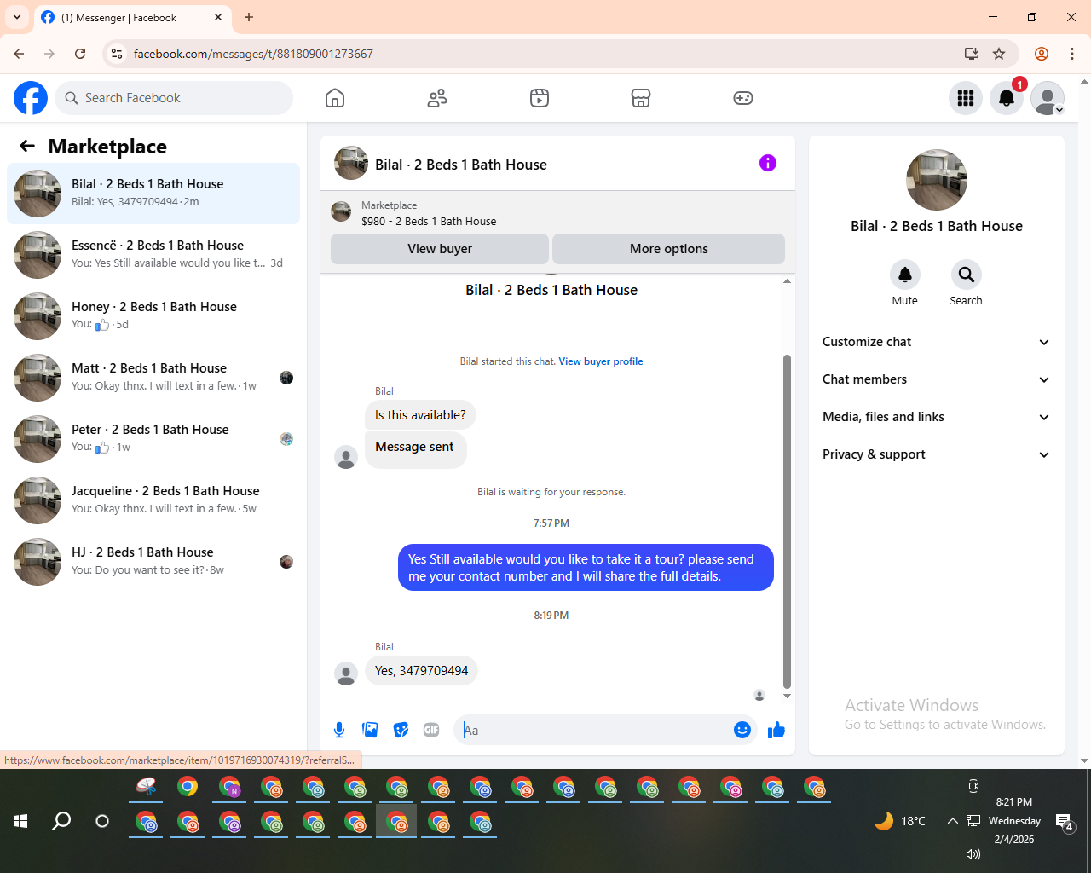1091x873 pixels.
Task: Bookmark this tab star icon
Action: click(999, 54)
